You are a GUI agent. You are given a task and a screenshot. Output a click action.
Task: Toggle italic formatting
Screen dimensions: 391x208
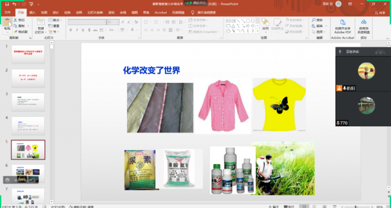click(77, 30)
